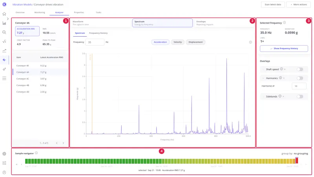Open the sliders preferences icon in the sidebar
Viewport: 314px width, 177px height.
4,163
